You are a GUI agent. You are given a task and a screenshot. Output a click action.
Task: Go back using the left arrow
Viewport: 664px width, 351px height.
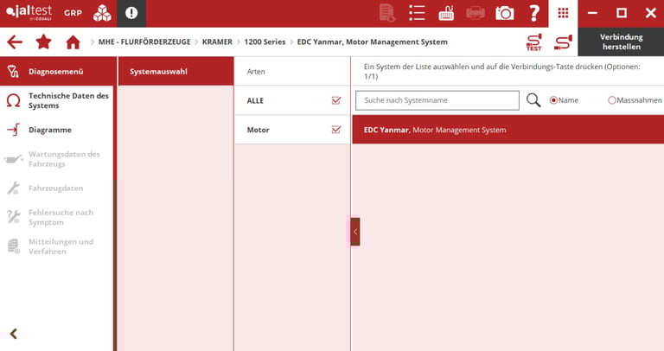15,41
